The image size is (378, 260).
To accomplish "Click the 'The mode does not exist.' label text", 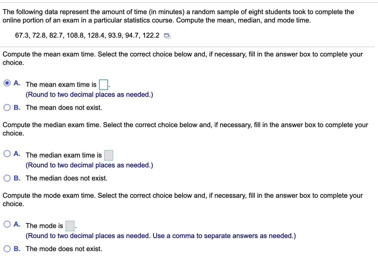I will (x=64, y=249).
